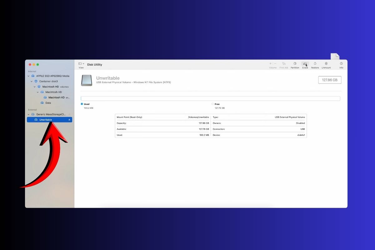Click the Erase toolbar icon
This screenshot has width=375, height=250.
click(305, 63)
